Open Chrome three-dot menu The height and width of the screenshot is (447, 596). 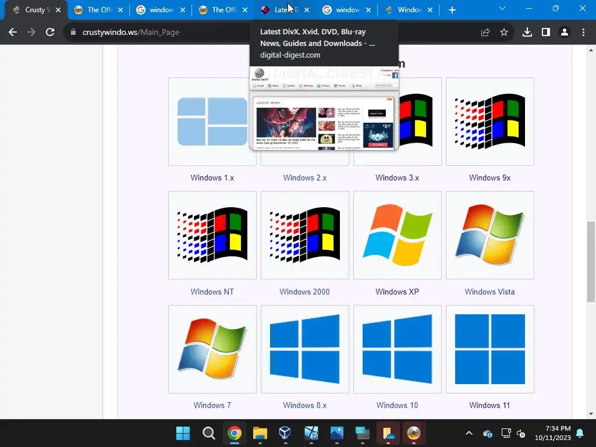pyautogui.click(x=583, y=33)
